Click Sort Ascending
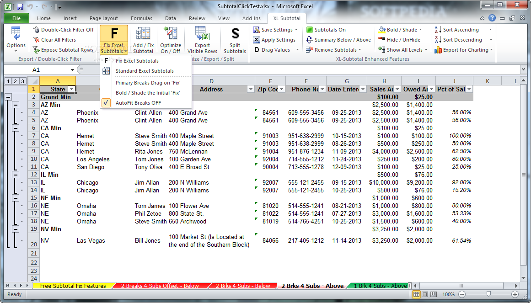The width and height of the screenshot is (531, 303). 456,30
